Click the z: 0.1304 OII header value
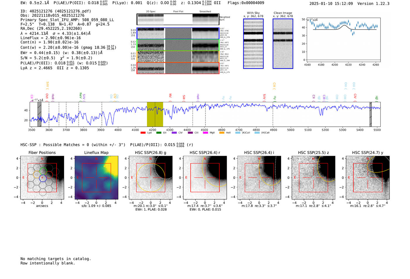The height and width of the screenshot is (279, 410). 201,3
